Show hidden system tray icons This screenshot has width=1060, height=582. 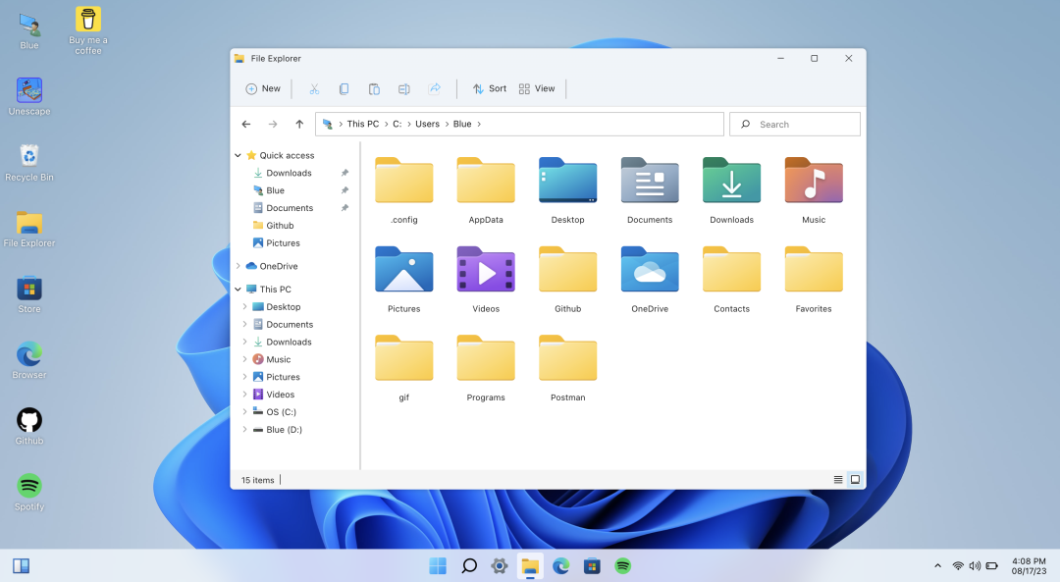(x=937, y=565)
